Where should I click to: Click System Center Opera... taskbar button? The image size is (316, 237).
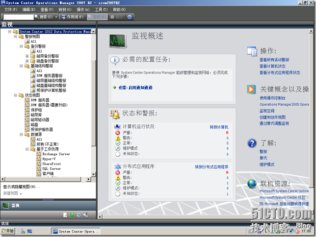(76, 231)
